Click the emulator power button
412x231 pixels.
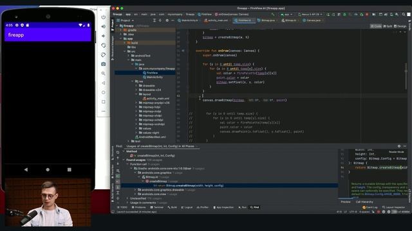tap(104, 17)
